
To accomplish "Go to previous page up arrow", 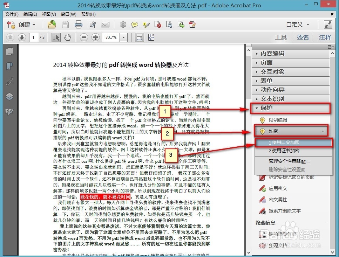I will tap(10, 37).
